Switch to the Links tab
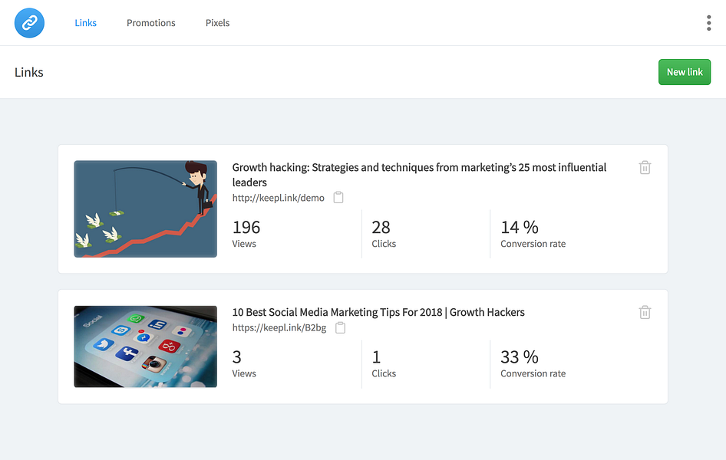The height and width of the screenshot is (460, 726). [86, 23]
